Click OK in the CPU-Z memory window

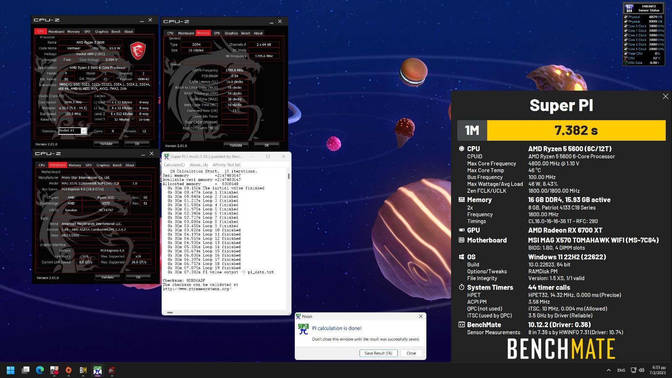tap(267, 145)
